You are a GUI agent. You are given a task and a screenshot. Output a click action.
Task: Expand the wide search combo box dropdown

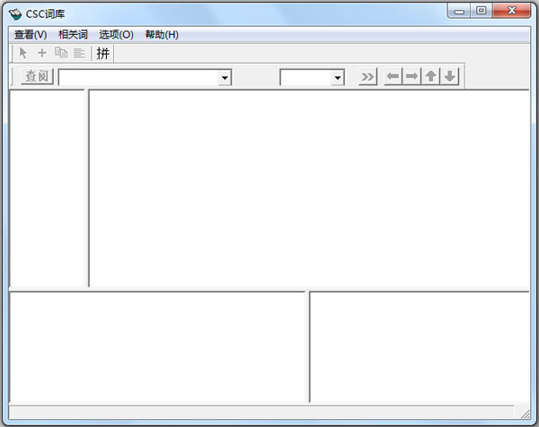225,78
